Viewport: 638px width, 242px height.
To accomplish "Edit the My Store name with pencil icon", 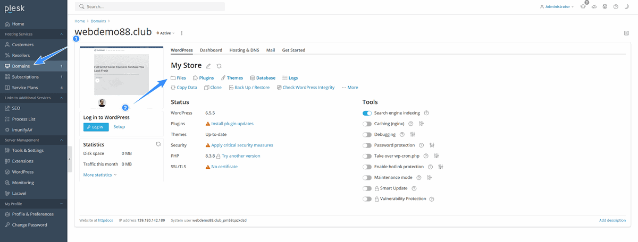I will [208, 66].
